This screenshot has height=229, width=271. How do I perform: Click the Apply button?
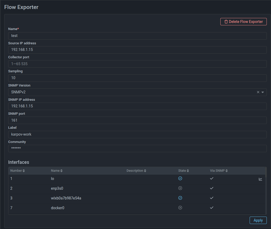click(258, 220)
